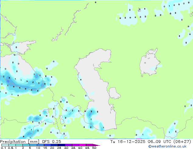Select the 30–35 mm purple legend swatch
The image size is (193, 149).
tap(68, 145)
